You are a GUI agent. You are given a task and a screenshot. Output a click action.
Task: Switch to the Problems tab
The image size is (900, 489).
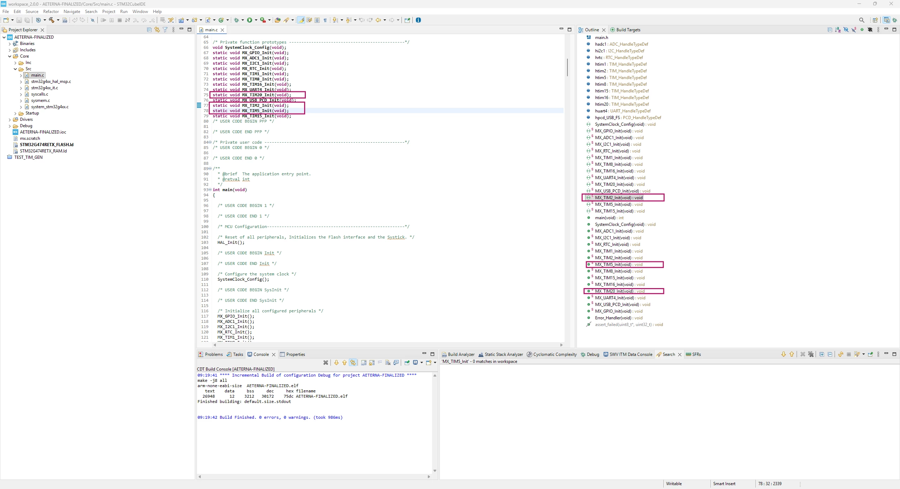[211, 354]
